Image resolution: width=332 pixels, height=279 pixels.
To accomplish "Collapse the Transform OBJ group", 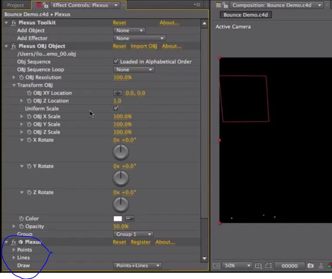I will coord(14,85).
